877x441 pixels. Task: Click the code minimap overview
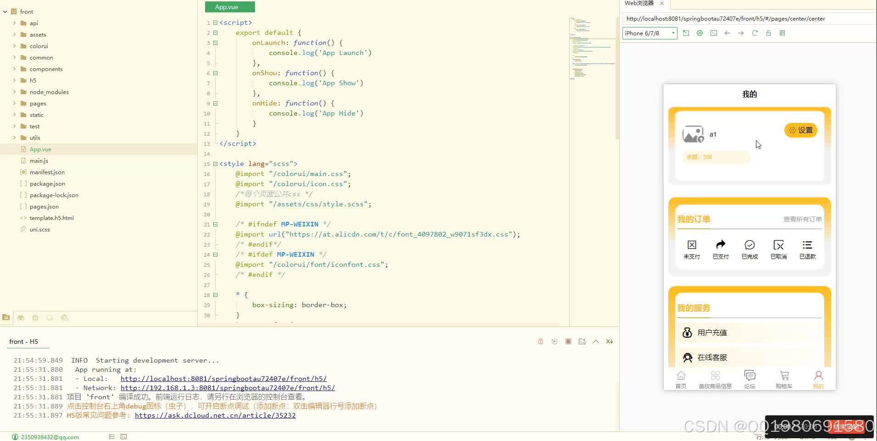pyautogui.click(x=594, y=48)
